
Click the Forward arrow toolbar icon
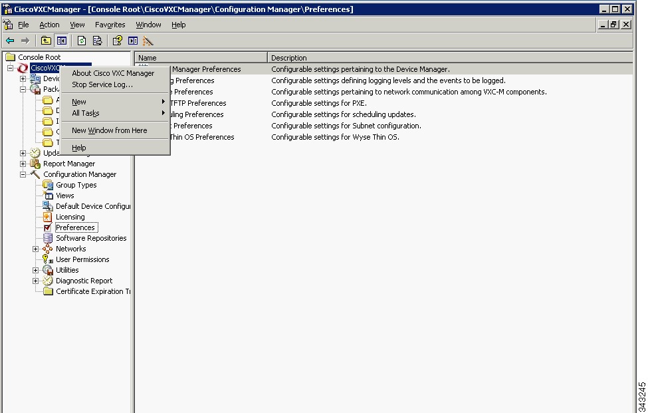25,41
